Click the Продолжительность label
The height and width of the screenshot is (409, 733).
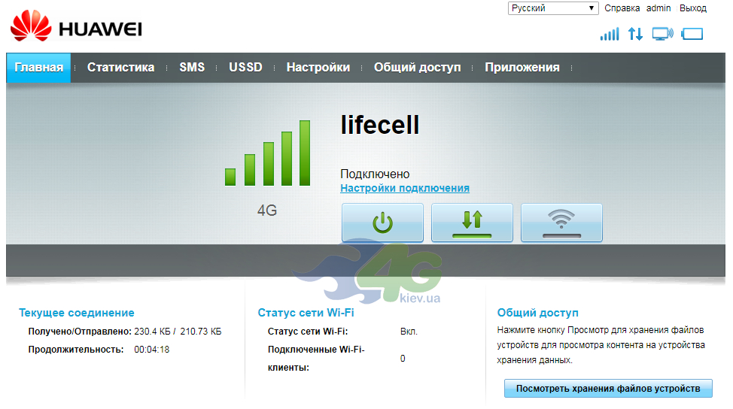pyautogui.click(x=76, y=350)
